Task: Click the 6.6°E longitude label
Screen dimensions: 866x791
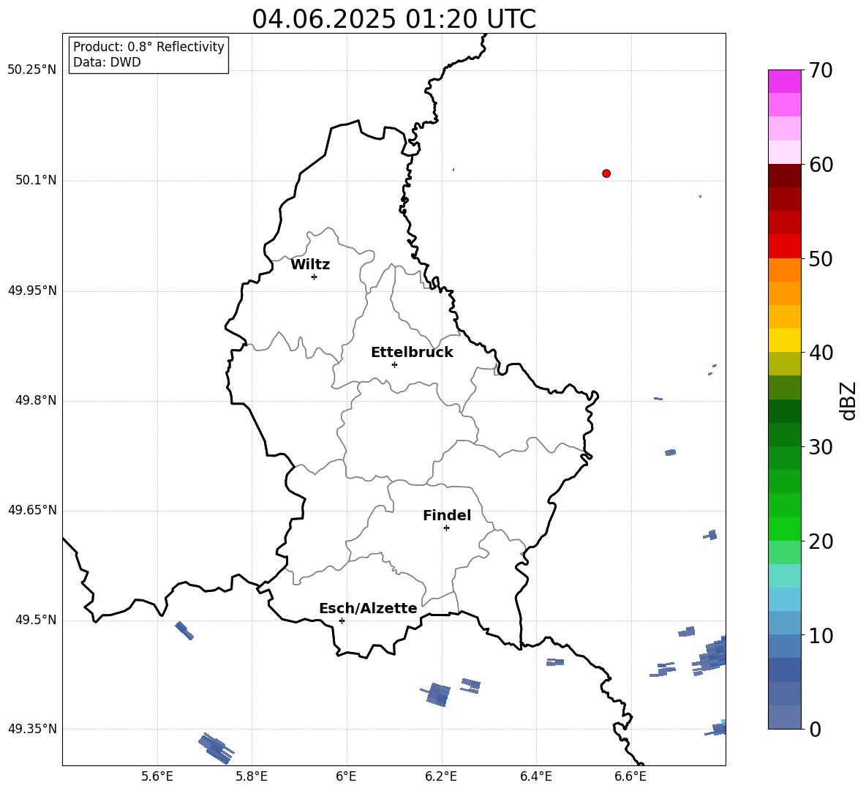Action: tap(630, 776)
